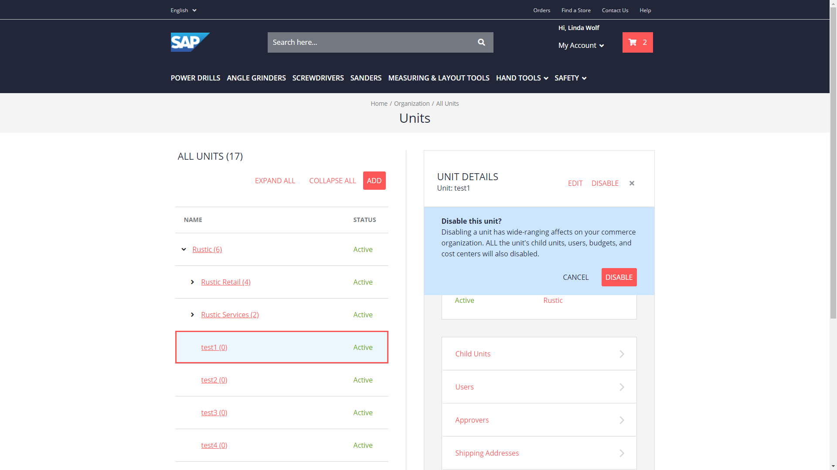Open the My Account dropdown
Screen dimensions: 837x470
581,45
